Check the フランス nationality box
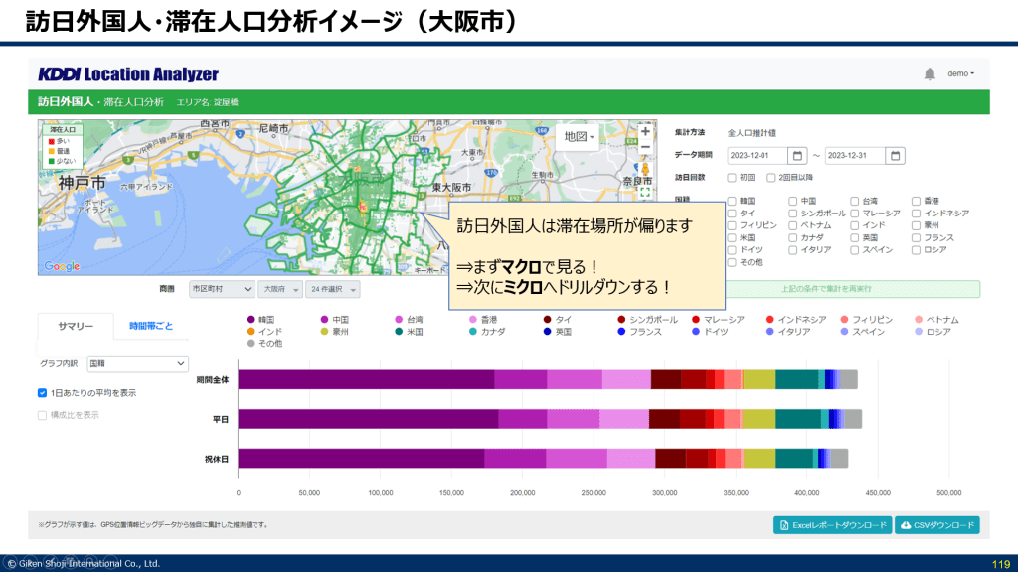 tap(916, 238)
